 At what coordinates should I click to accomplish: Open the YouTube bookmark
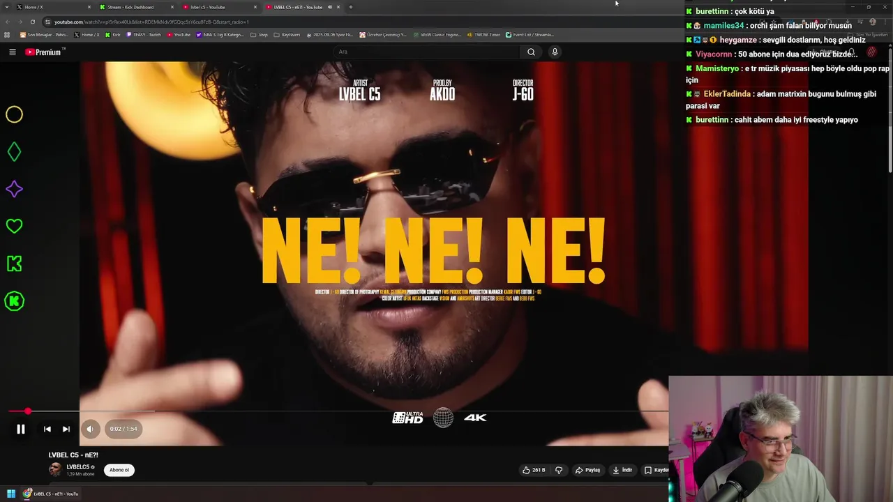tap(179, 35)
